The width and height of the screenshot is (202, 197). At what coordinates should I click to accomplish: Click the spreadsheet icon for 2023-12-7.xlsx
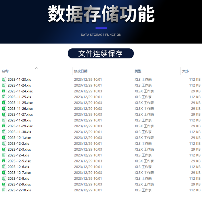[4, 173]
